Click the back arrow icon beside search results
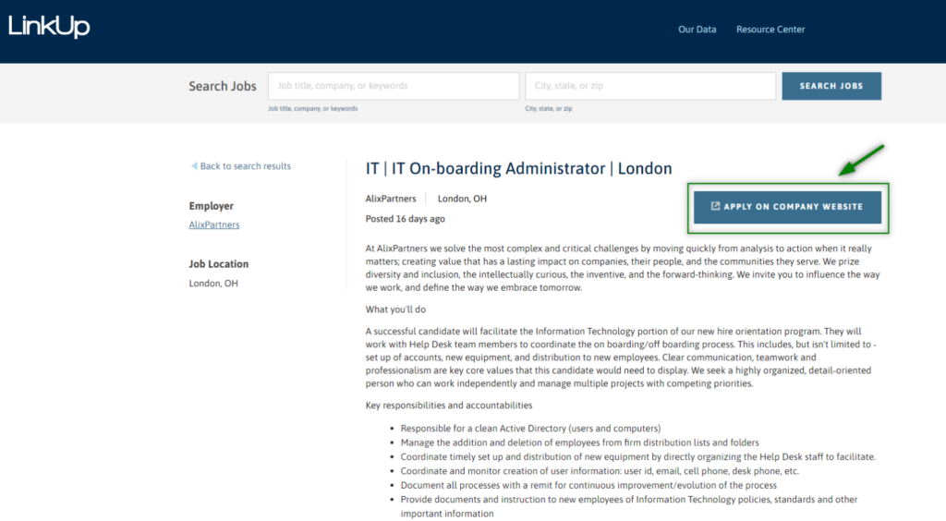The height and width of the screenshot is (521, 946). pyautogui.click(x=194, y=166)
